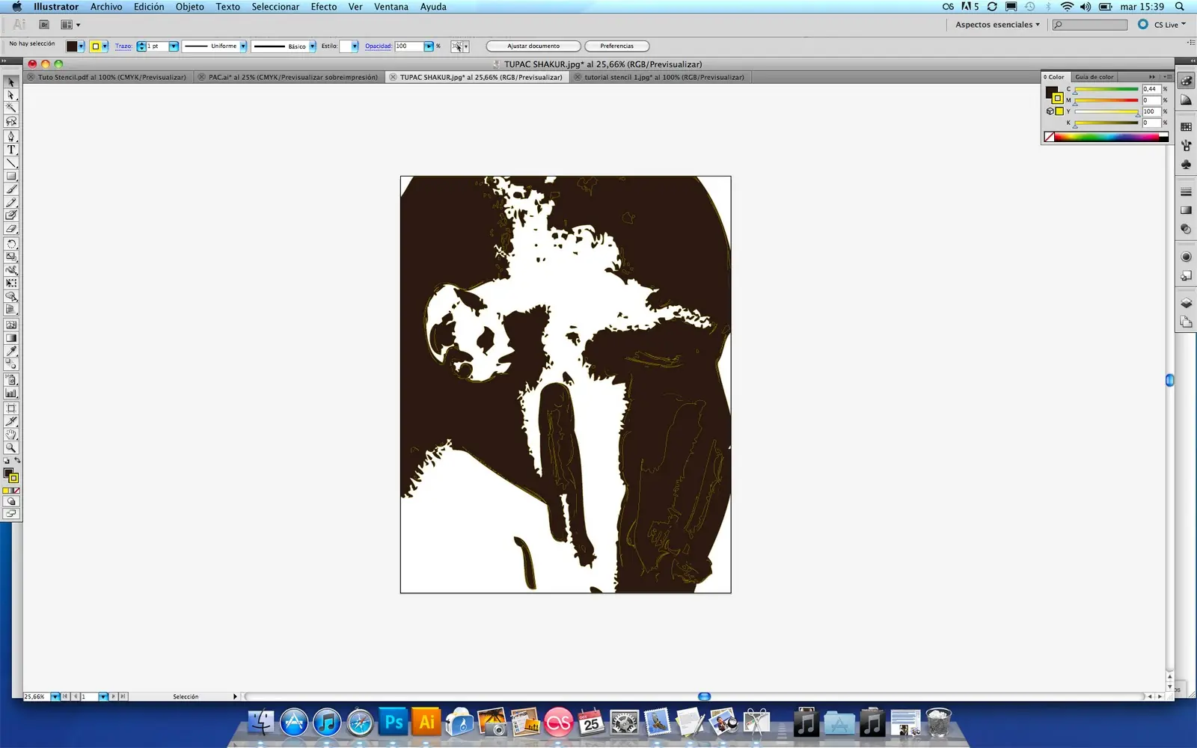Open Safari from the Dock
The width and height of the screenshot is (1197, 748).
click(x=360, y=723)
